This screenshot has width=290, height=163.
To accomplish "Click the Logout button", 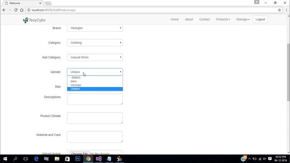I will pyautogui.click(x=260, y=19).
